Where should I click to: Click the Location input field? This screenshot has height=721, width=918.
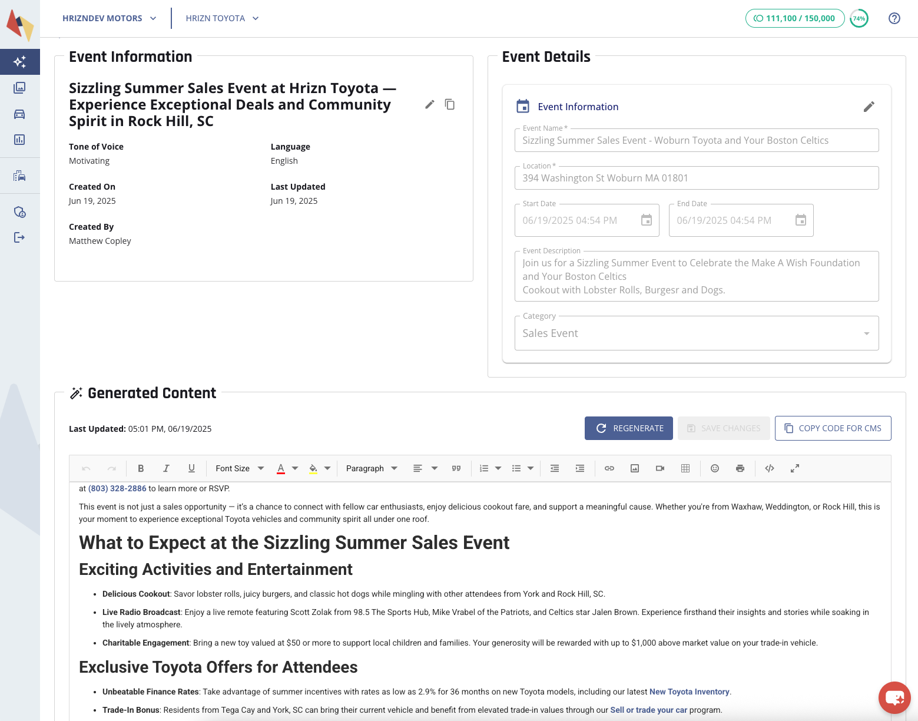coord(697,178)
